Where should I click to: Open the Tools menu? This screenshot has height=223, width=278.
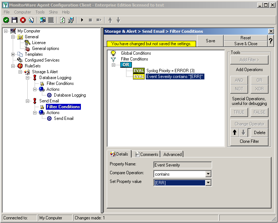tap(40, 12)
